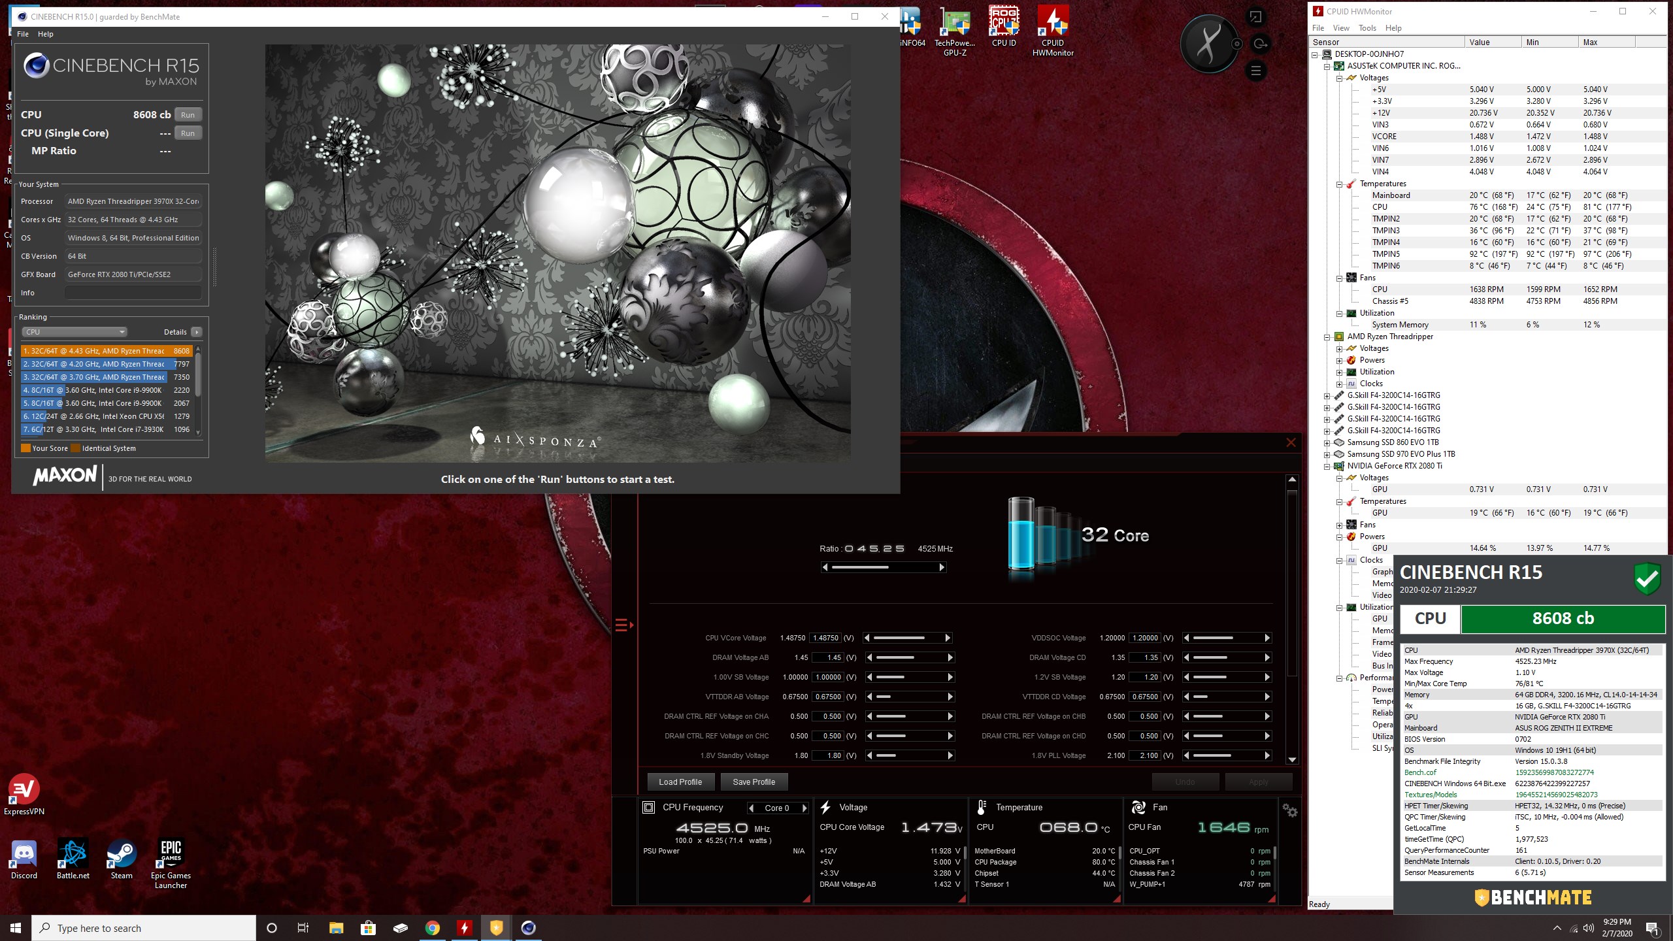1673x941 pixels.
Task: Open HWMonitor File menu
Action: [x=1318, y=28]
